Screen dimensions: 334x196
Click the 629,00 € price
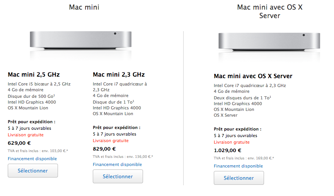[x=19, y=143]
